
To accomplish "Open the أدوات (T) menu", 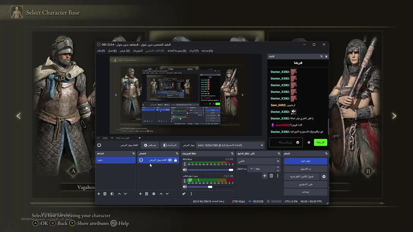I will tap(194, 51).
